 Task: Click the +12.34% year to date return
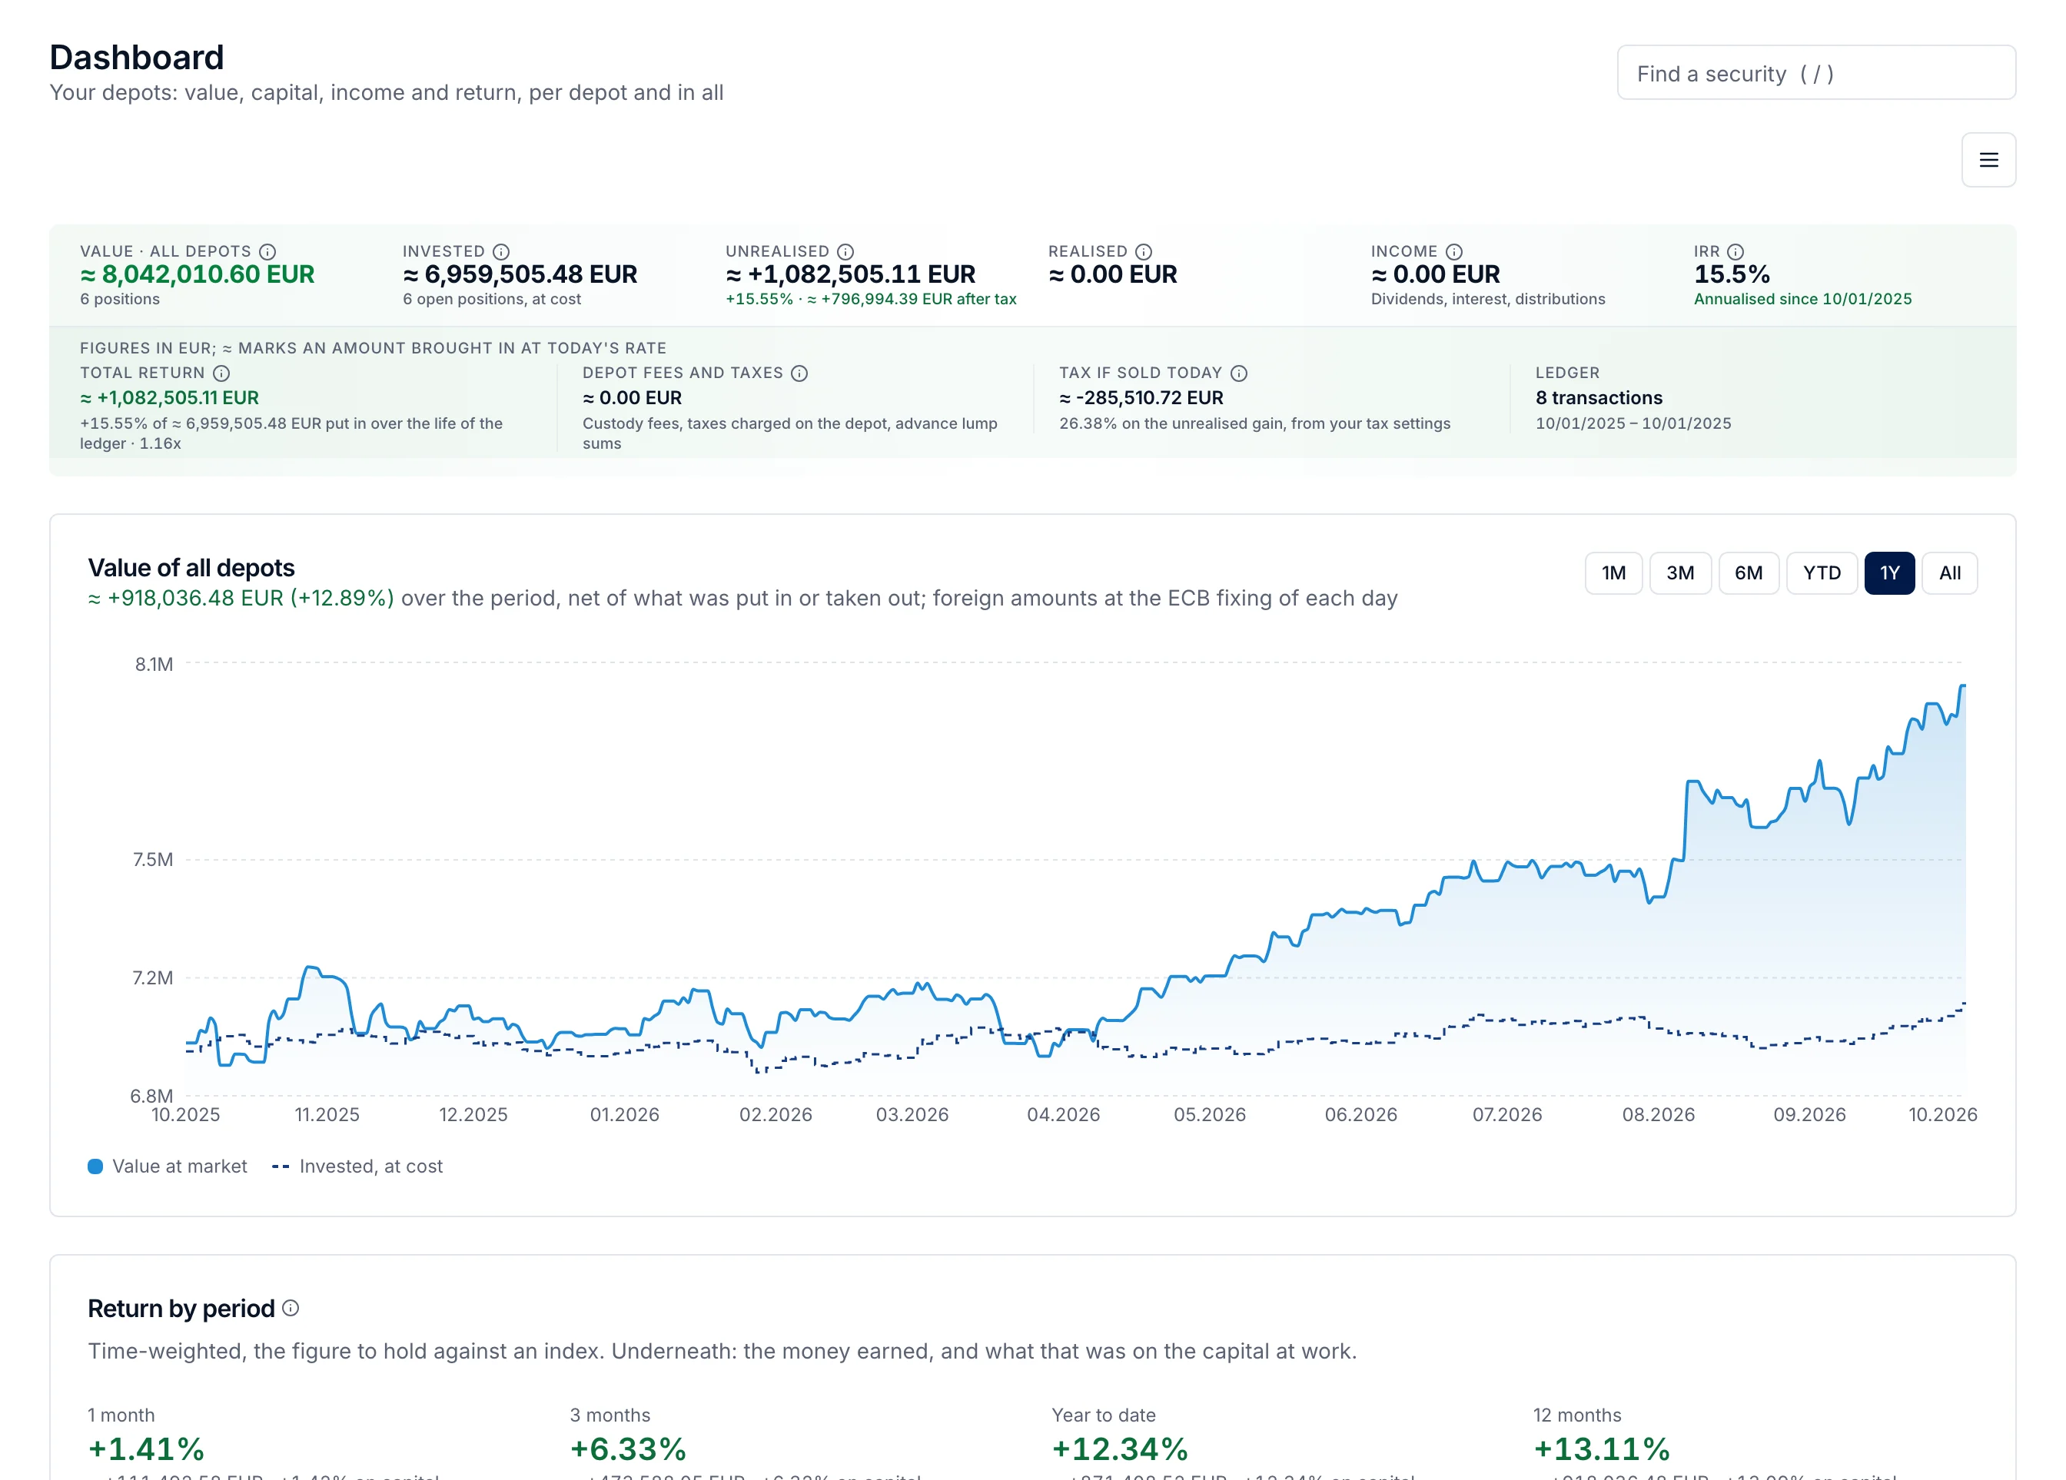click(1120, 1448)
